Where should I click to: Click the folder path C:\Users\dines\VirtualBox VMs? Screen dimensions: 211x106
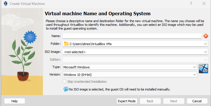[91, 44]
